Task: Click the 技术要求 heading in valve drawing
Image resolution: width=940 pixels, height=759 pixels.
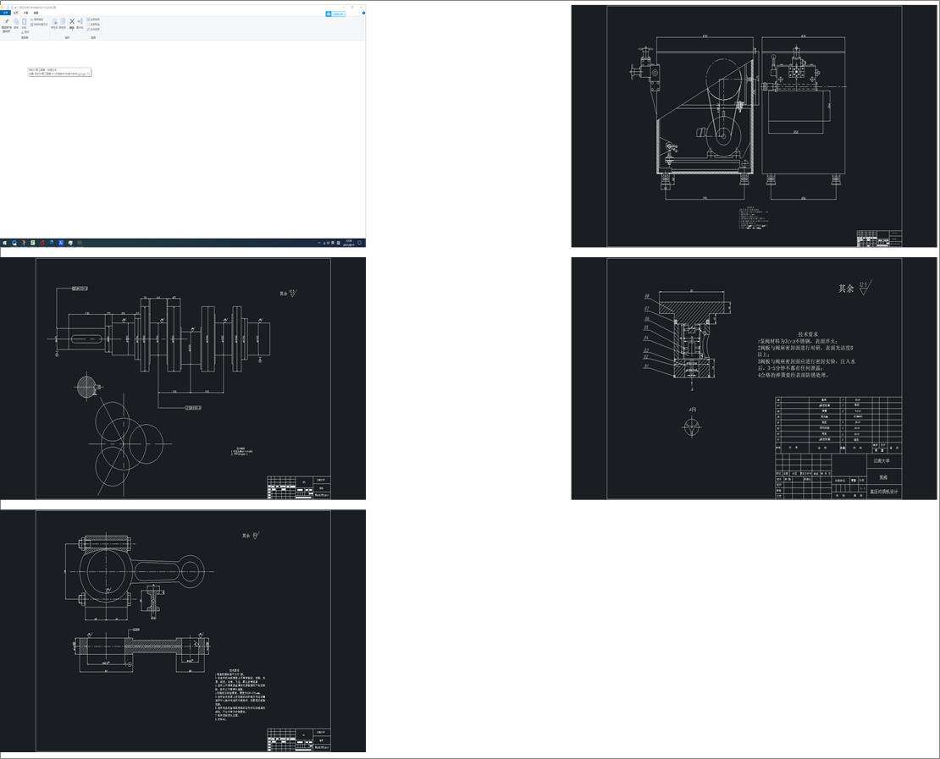Action: (808, 334)
